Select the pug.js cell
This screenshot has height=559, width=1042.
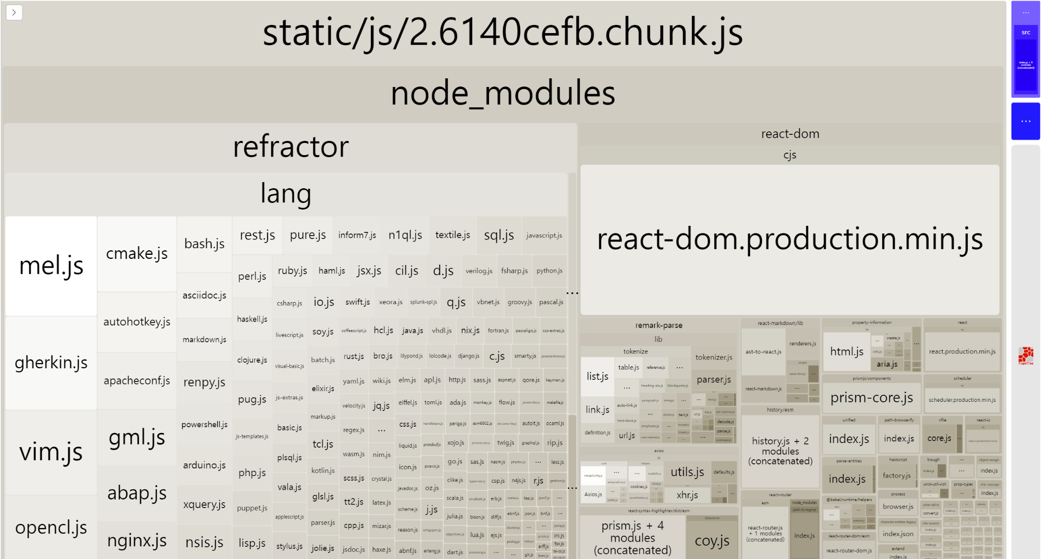[252, 400]
